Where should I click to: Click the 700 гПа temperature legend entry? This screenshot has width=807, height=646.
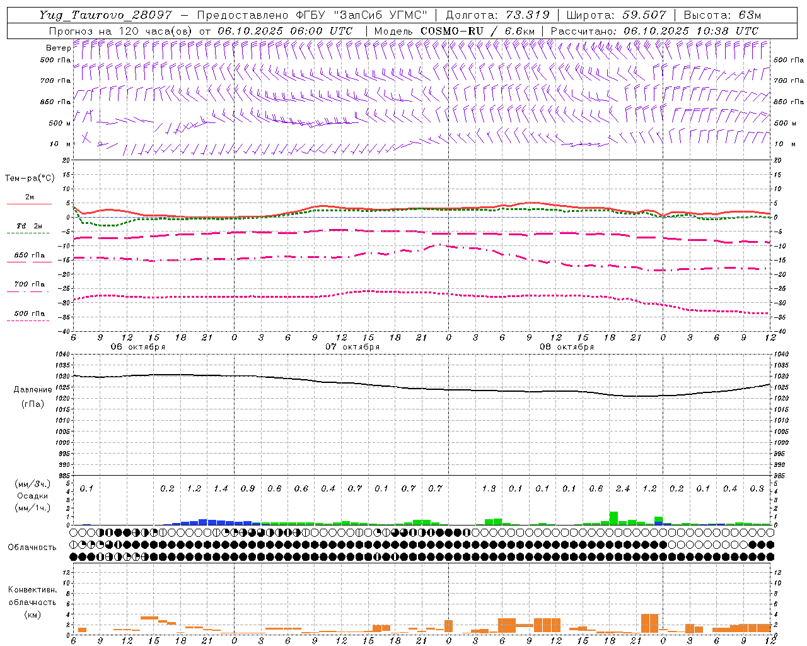tap(30, 285)
